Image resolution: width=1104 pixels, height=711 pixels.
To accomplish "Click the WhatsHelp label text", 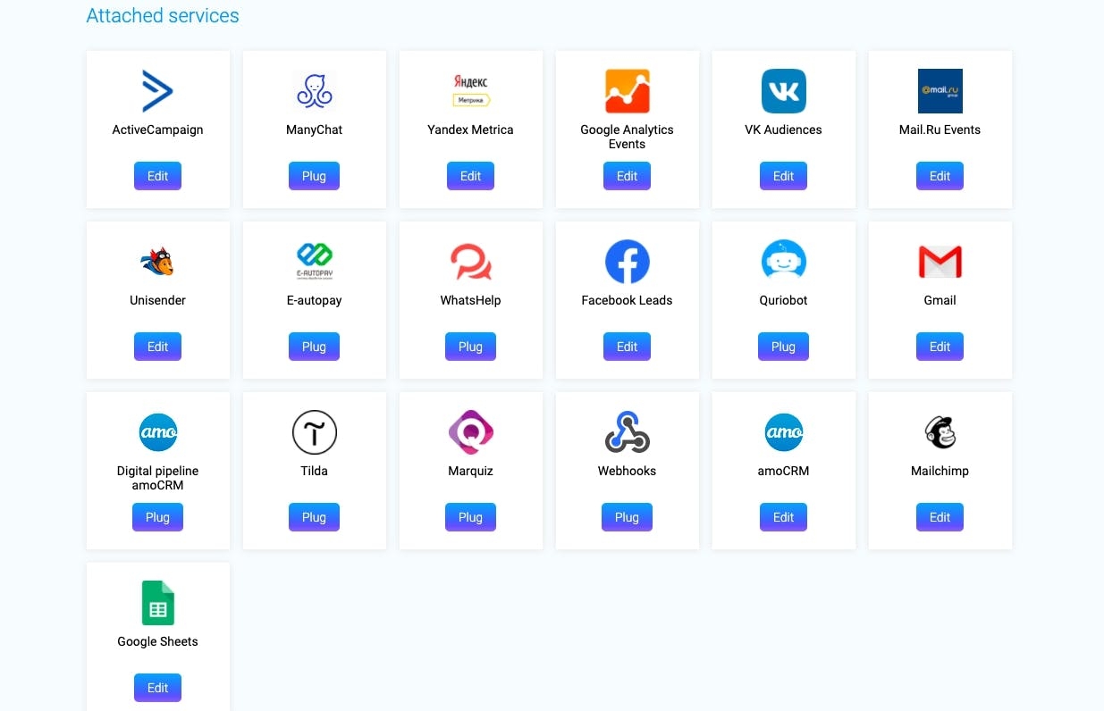I will (470, 300).
